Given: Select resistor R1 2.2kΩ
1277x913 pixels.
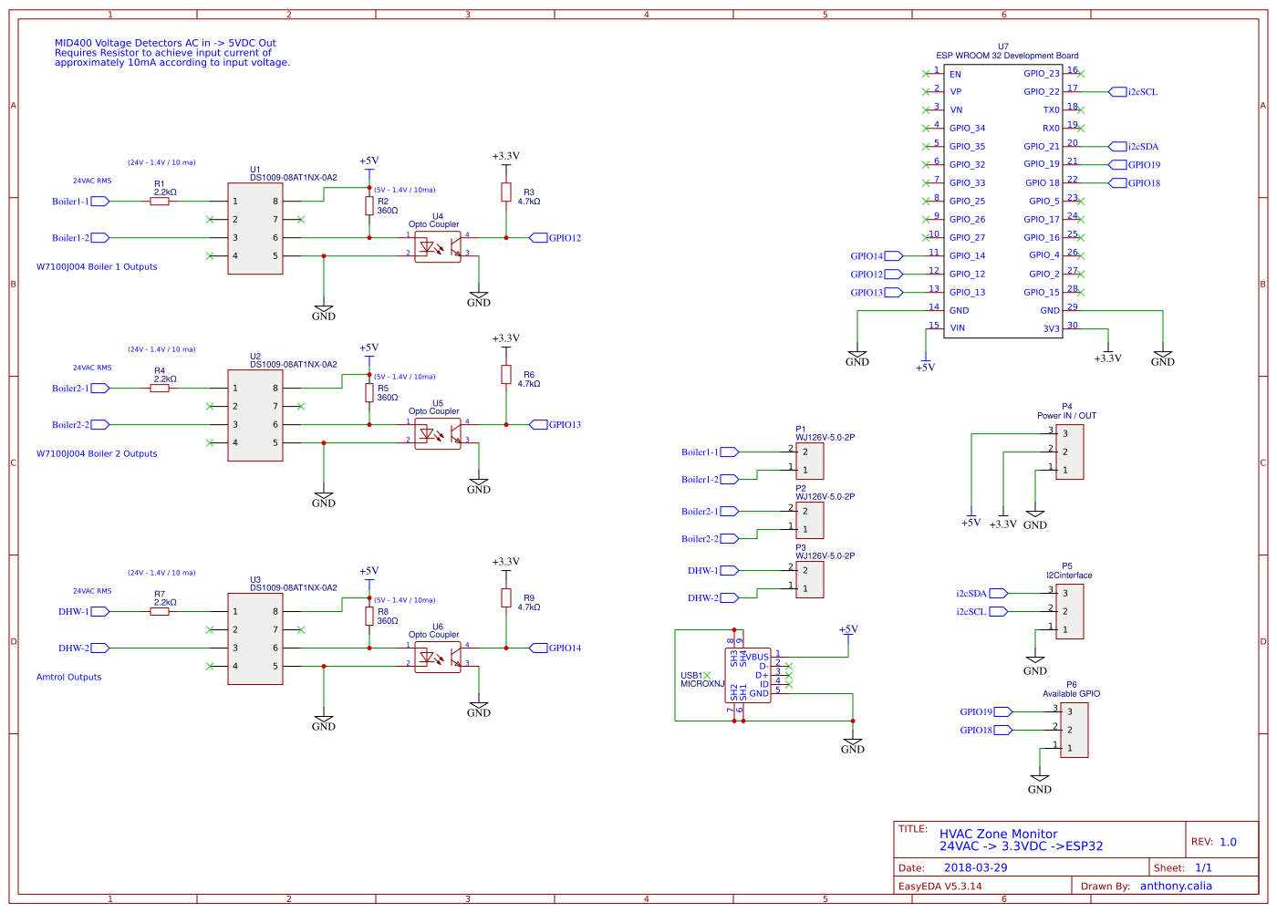Looking at the screenshot, I should click(x=160, y=202).
